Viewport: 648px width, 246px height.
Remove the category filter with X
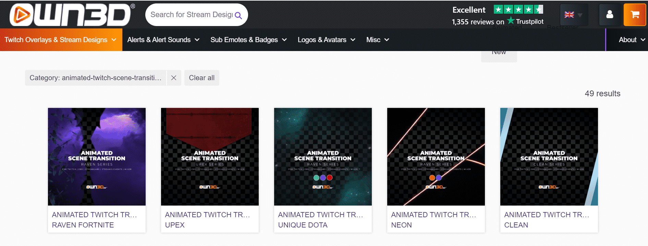(x=174, y=78)
